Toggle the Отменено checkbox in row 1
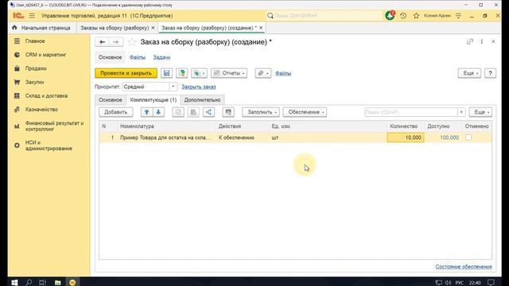This screenshot has width=509, height=286. (x=468, y=137)
